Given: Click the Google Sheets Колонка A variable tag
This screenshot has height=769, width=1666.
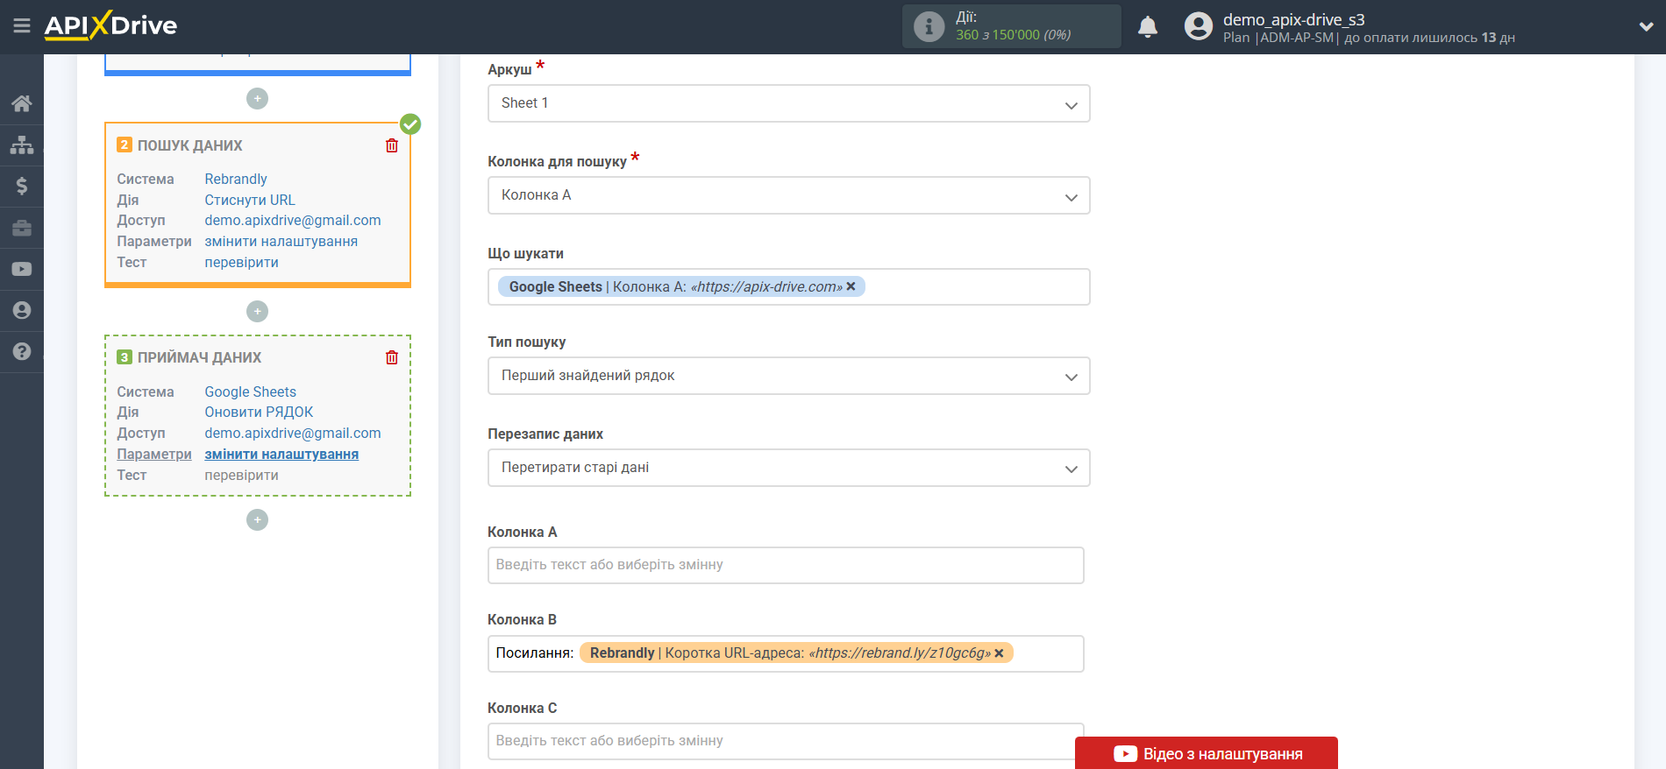Looking at the screenshot, I should click(x=681, y=286).
